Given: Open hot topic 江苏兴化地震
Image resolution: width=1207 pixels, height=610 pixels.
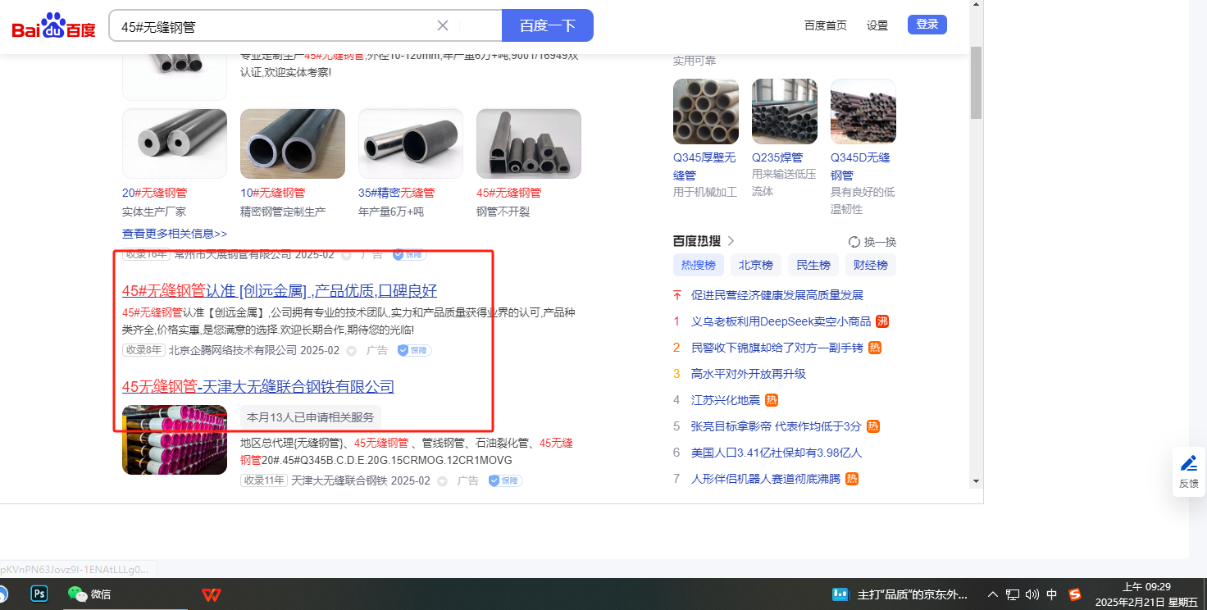Looking at the screenshot, I should (726, 400).
